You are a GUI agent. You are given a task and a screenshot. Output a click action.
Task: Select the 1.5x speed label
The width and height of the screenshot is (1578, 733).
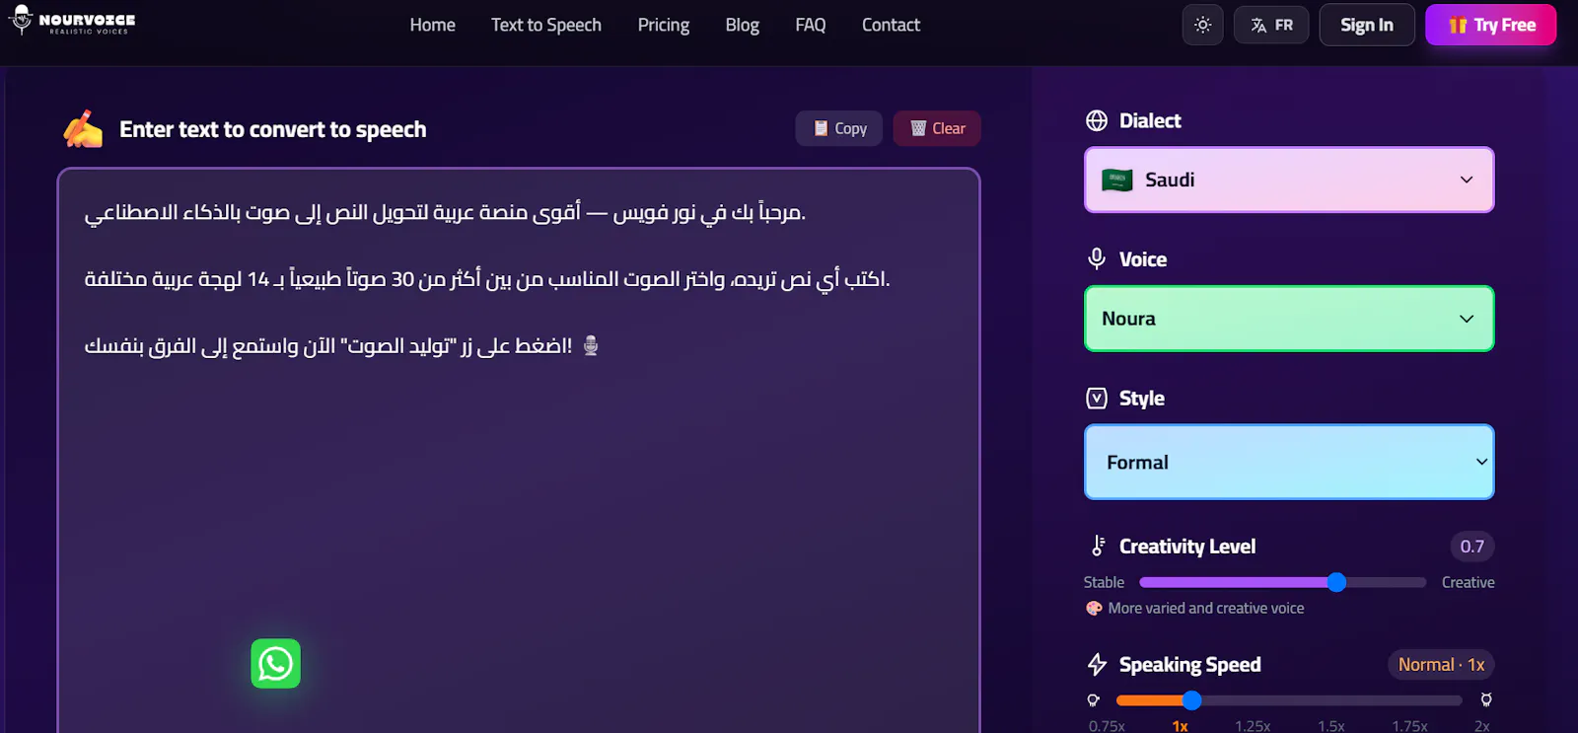point(1331,725)
